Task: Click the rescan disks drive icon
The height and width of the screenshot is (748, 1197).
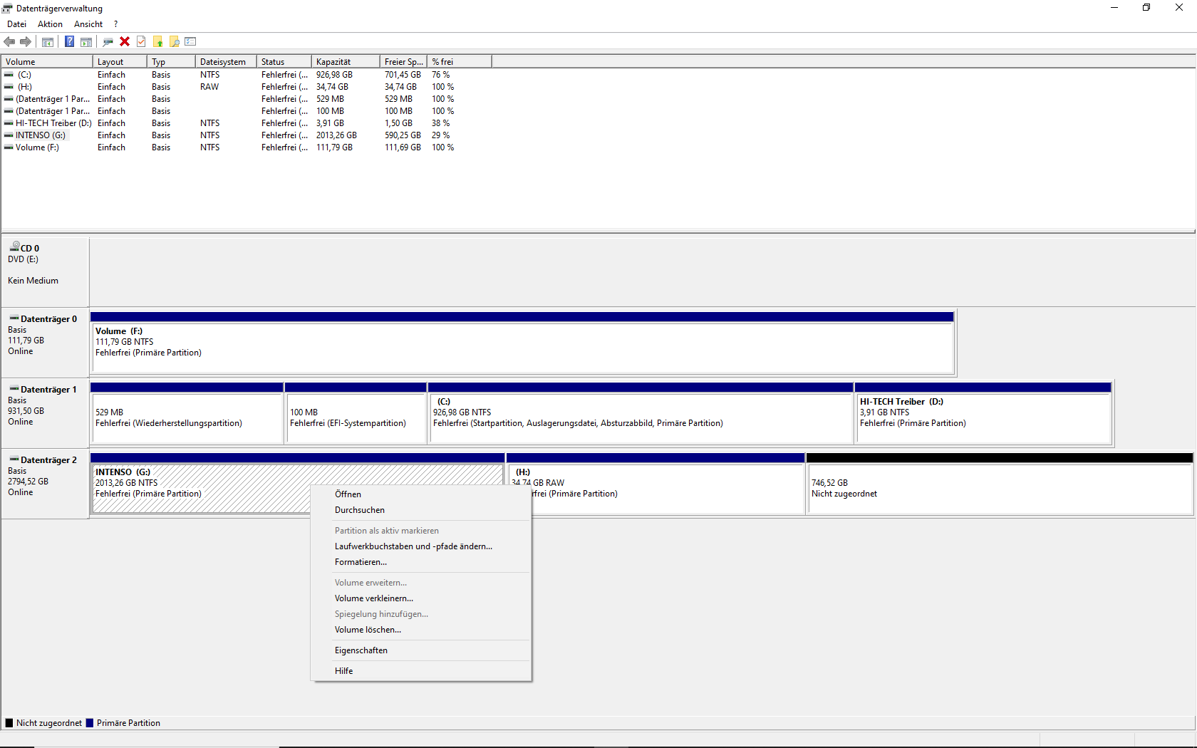Action: coord(108,41)
